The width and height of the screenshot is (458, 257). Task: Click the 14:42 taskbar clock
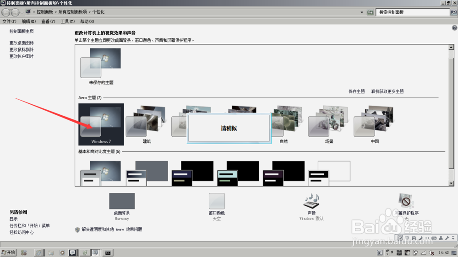point(443,252)
